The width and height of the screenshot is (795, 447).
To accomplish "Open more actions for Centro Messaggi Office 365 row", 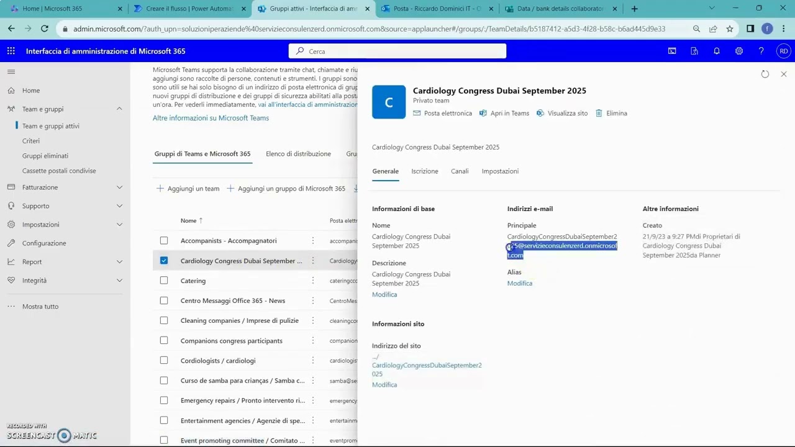I will [313, 300].
